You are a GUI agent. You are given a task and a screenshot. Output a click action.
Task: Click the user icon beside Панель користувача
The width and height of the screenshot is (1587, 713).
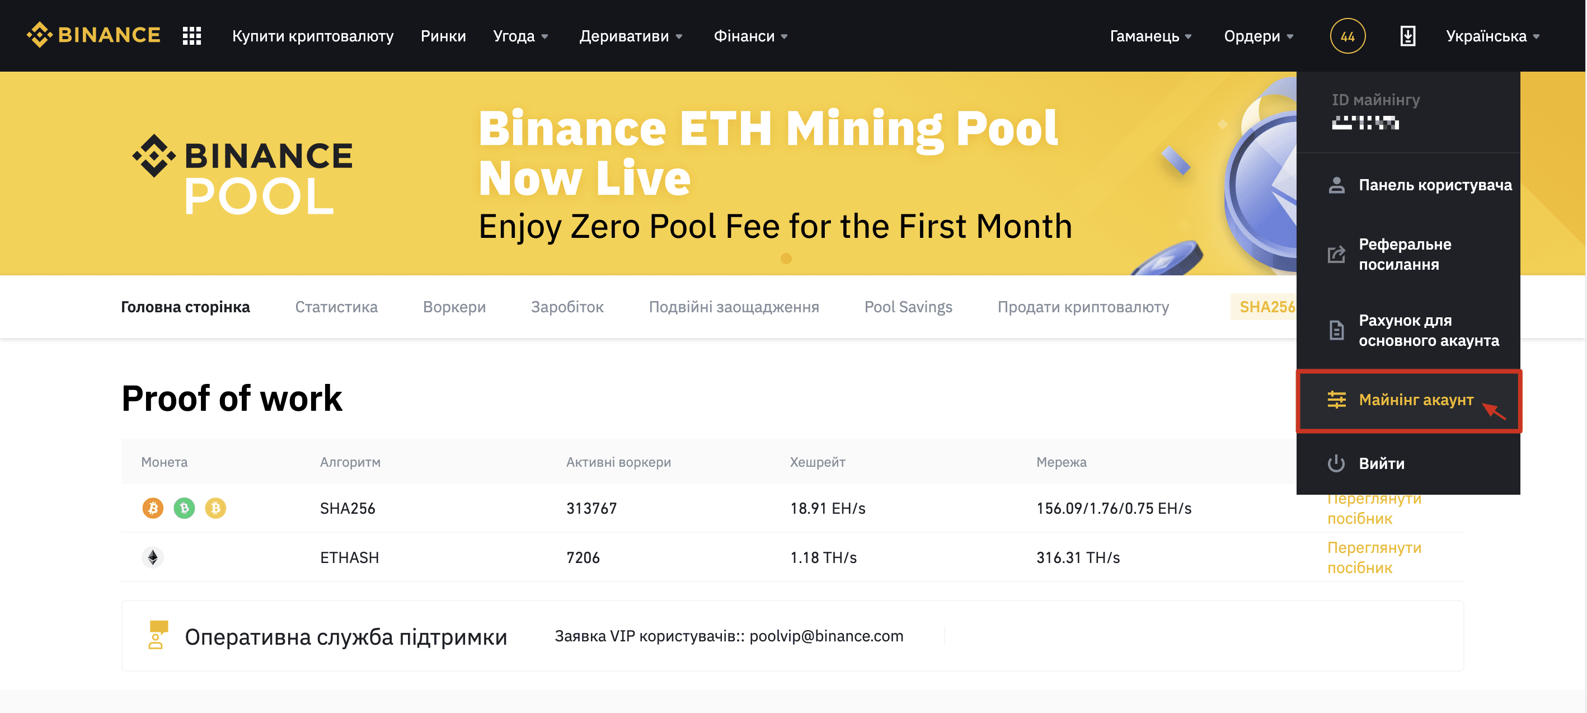tap(1336, 185)
